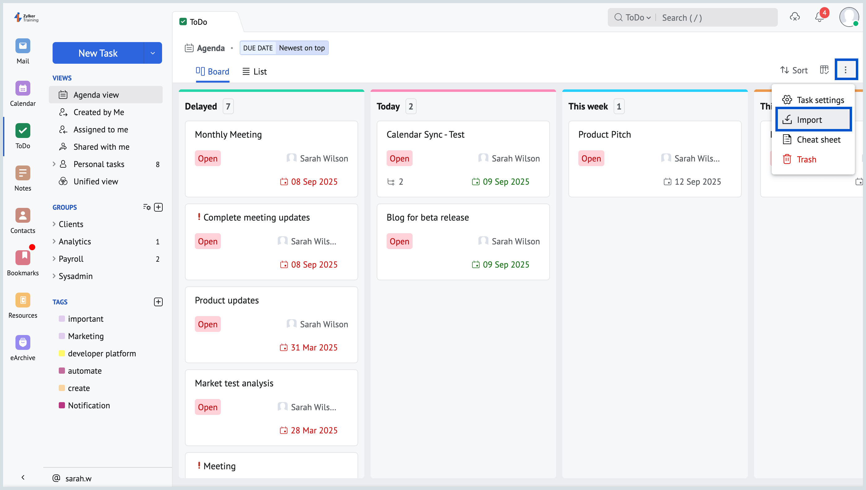Click the three-dot more options button
This screenshot has width=866, height=490.
pyautogui.click(x=846, y=70)
